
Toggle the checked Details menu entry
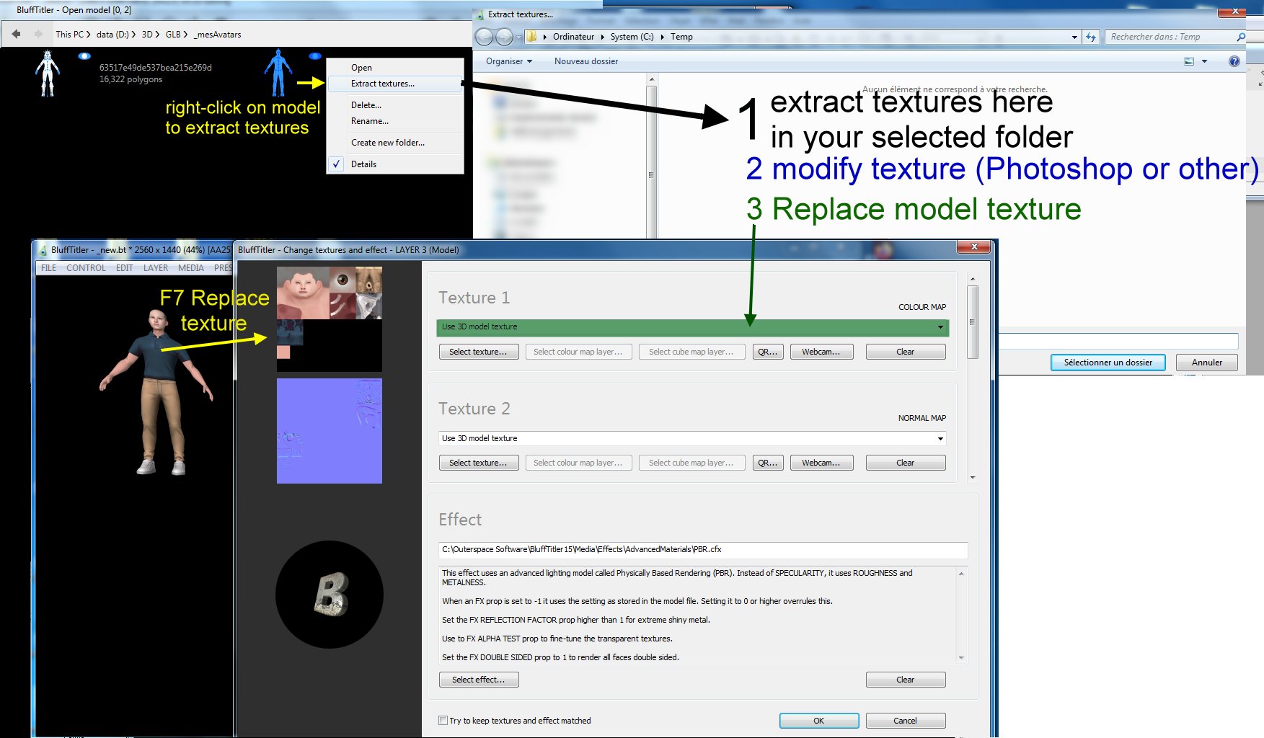394,164
